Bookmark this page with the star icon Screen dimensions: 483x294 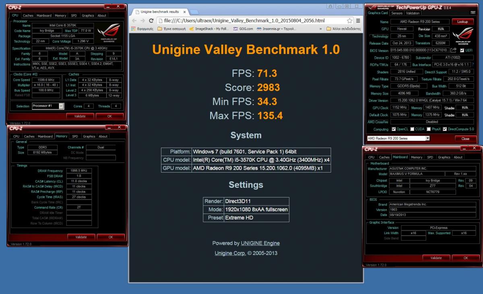coord(349,21)
